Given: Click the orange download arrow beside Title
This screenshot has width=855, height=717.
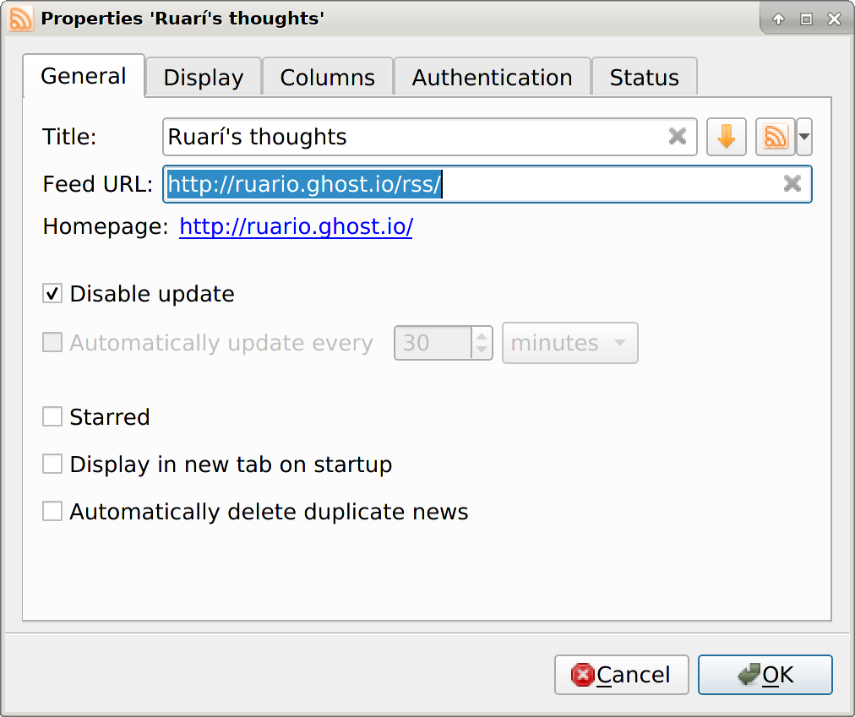Looking at the screenshot, I should tap(726, 136).
